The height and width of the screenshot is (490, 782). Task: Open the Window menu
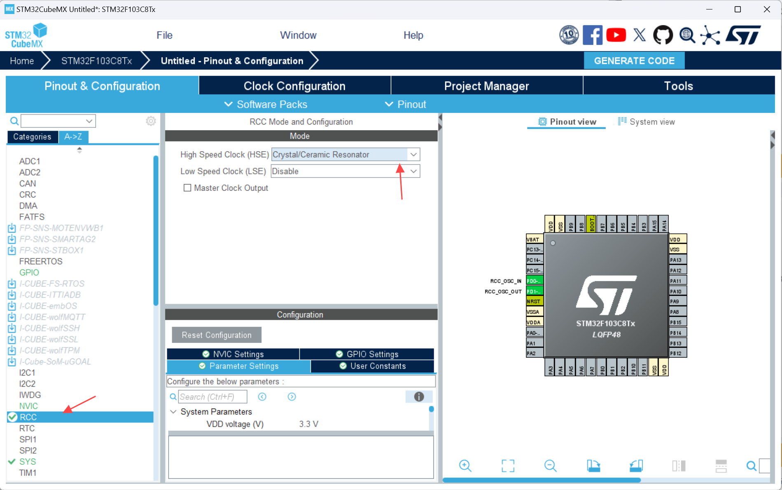click(298, 35)
